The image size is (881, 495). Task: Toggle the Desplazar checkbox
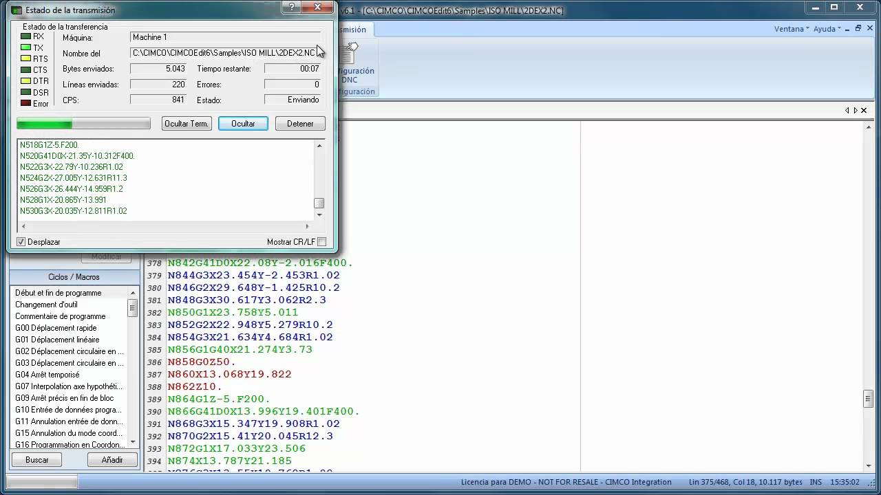point(21,242)
